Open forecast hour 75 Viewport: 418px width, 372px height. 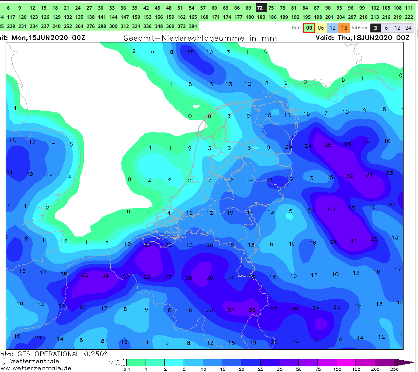pyautogui.click(x=271, y=8)
